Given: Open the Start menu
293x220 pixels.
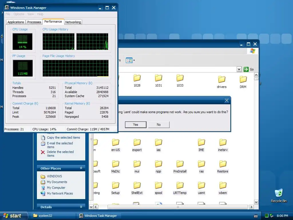Looking at the screenshot, I should pyautogui.click(x=14, y=216).
